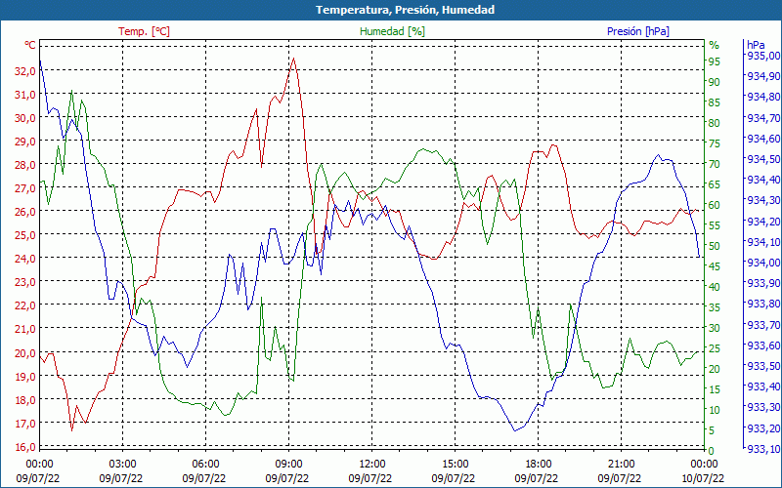Click the '934,00' pressure axis value
Screen dimensions: 782x488
click(763, 262)
